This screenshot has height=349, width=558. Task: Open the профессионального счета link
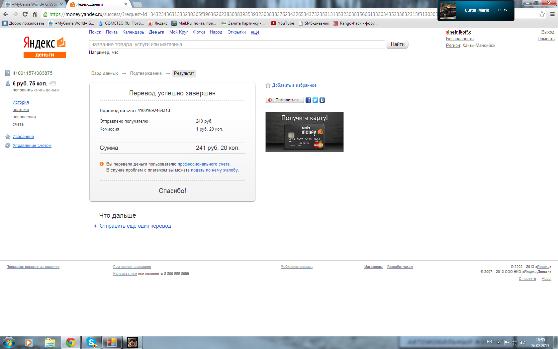[x=204, y=164]
